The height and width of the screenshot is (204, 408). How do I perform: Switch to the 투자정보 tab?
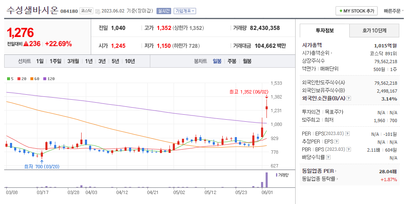pyautogui.click(x=324, y=30)
